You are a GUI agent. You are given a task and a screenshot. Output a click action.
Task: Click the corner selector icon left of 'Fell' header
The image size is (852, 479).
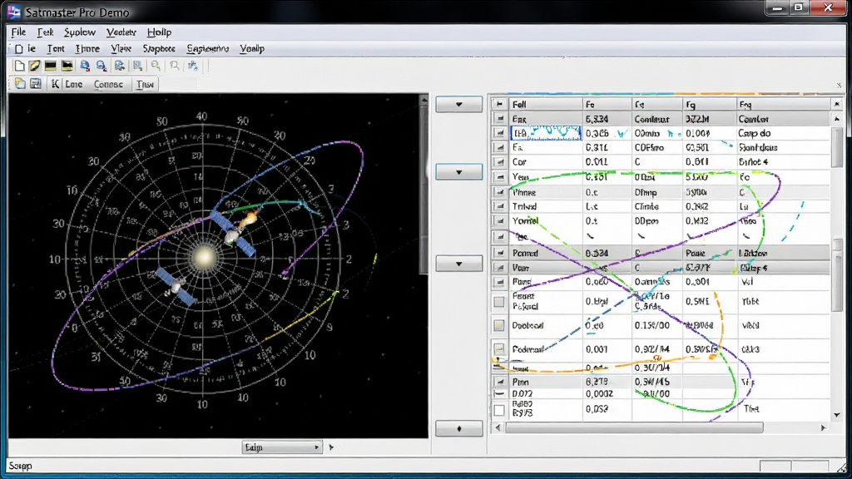click(x=499, y=104)
